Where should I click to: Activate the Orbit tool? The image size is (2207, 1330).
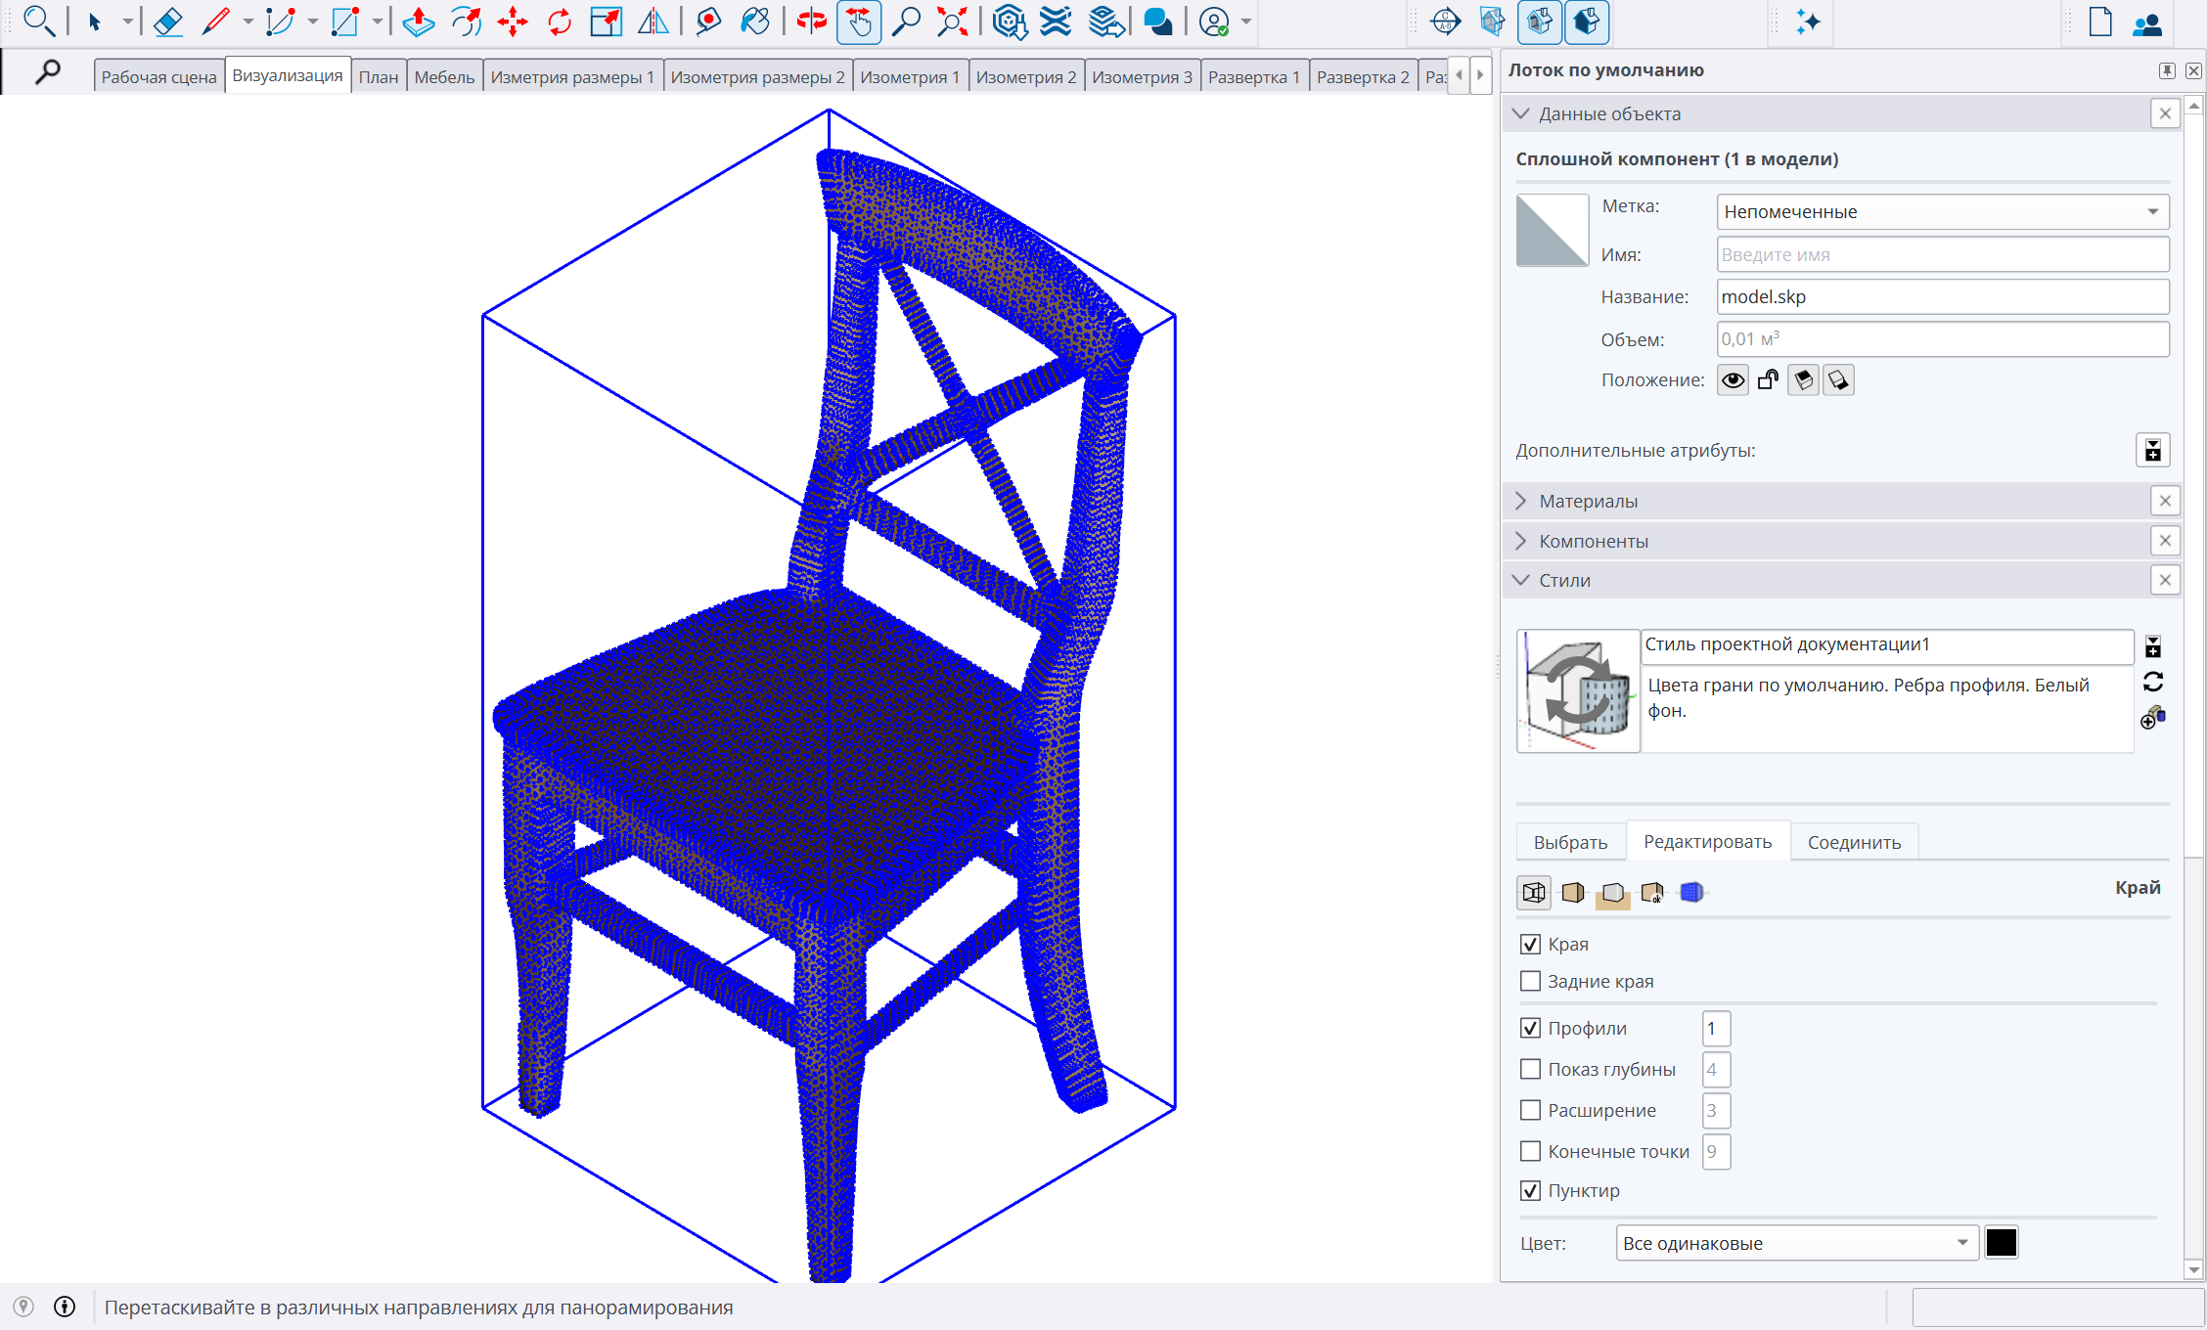(811, 22)
